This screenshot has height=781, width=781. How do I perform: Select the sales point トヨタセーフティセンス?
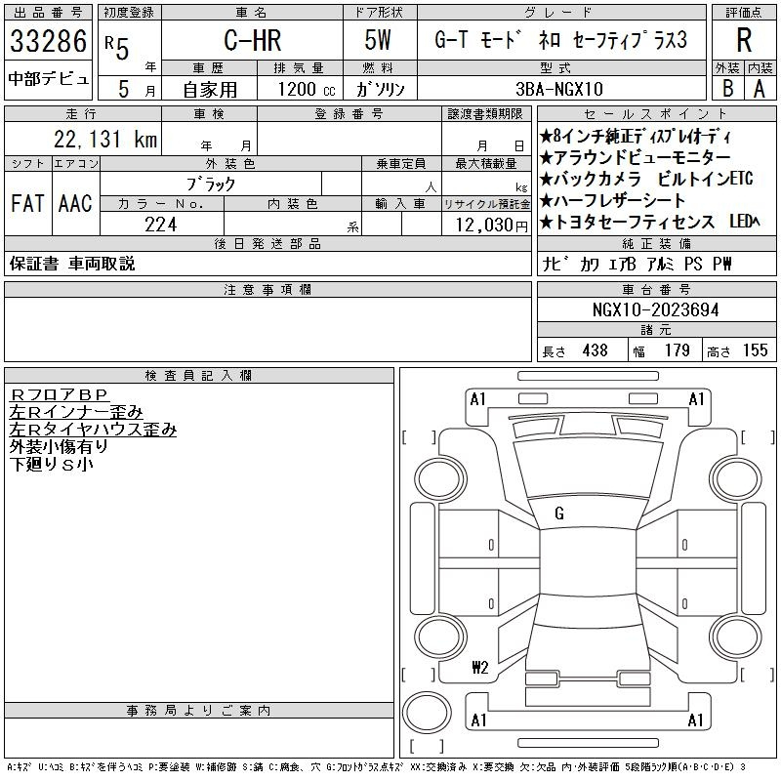(628, 222)
